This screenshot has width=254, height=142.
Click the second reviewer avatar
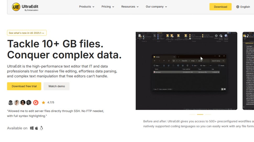(x=17, y=102)
